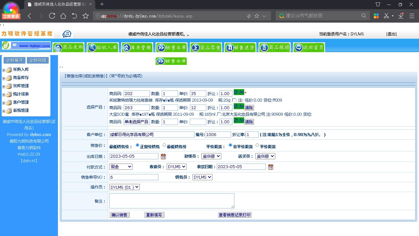Expand the 出库管理 tree node
The width and height of the screenshot is (419, 236).
pyautogui.click(x=3, y=86)
